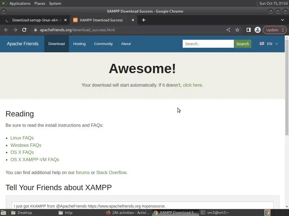Share this page via share icon
This screenshot has width=289, height=216.
coord(228,30)
